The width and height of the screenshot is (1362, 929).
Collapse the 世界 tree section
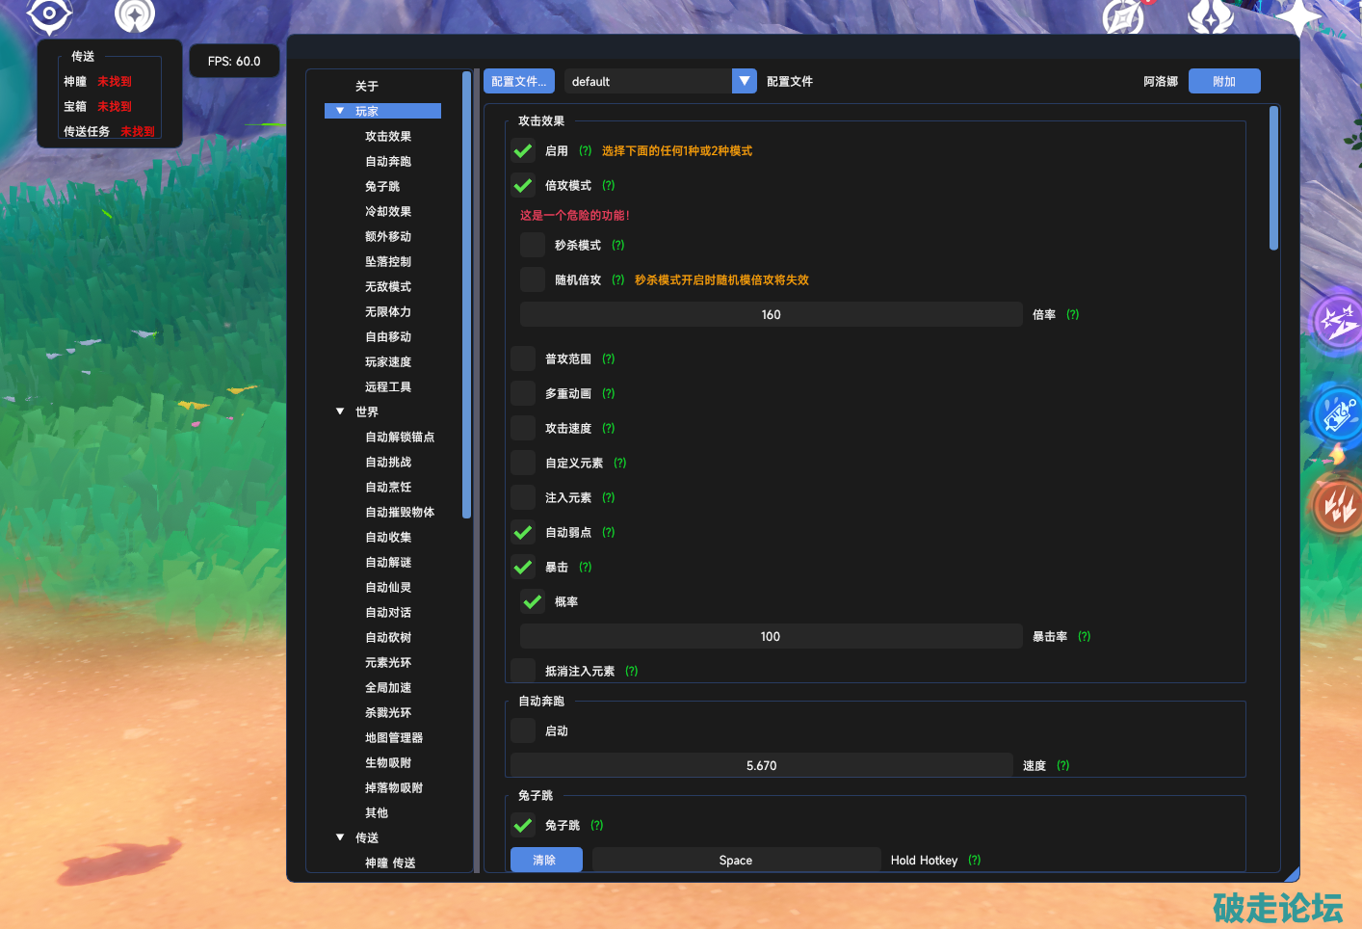(340, 412)
